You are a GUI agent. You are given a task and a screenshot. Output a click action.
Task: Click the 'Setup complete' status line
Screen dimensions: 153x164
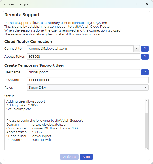pyautogui.click(x=19, y=109)
